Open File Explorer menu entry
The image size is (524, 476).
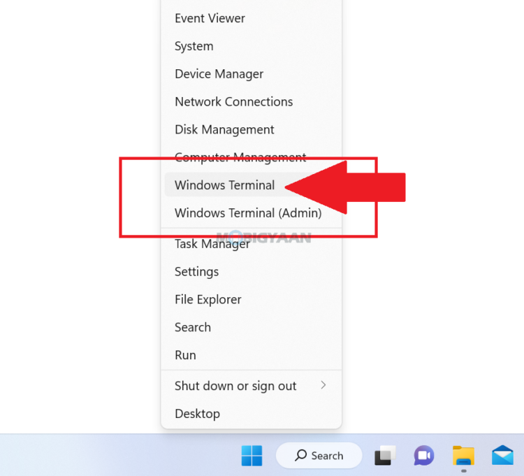252,299
